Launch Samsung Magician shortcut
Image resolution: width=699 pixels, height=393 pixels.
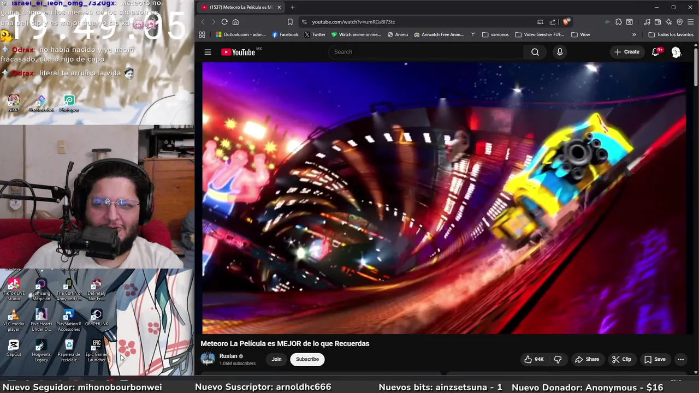point(41,289)
